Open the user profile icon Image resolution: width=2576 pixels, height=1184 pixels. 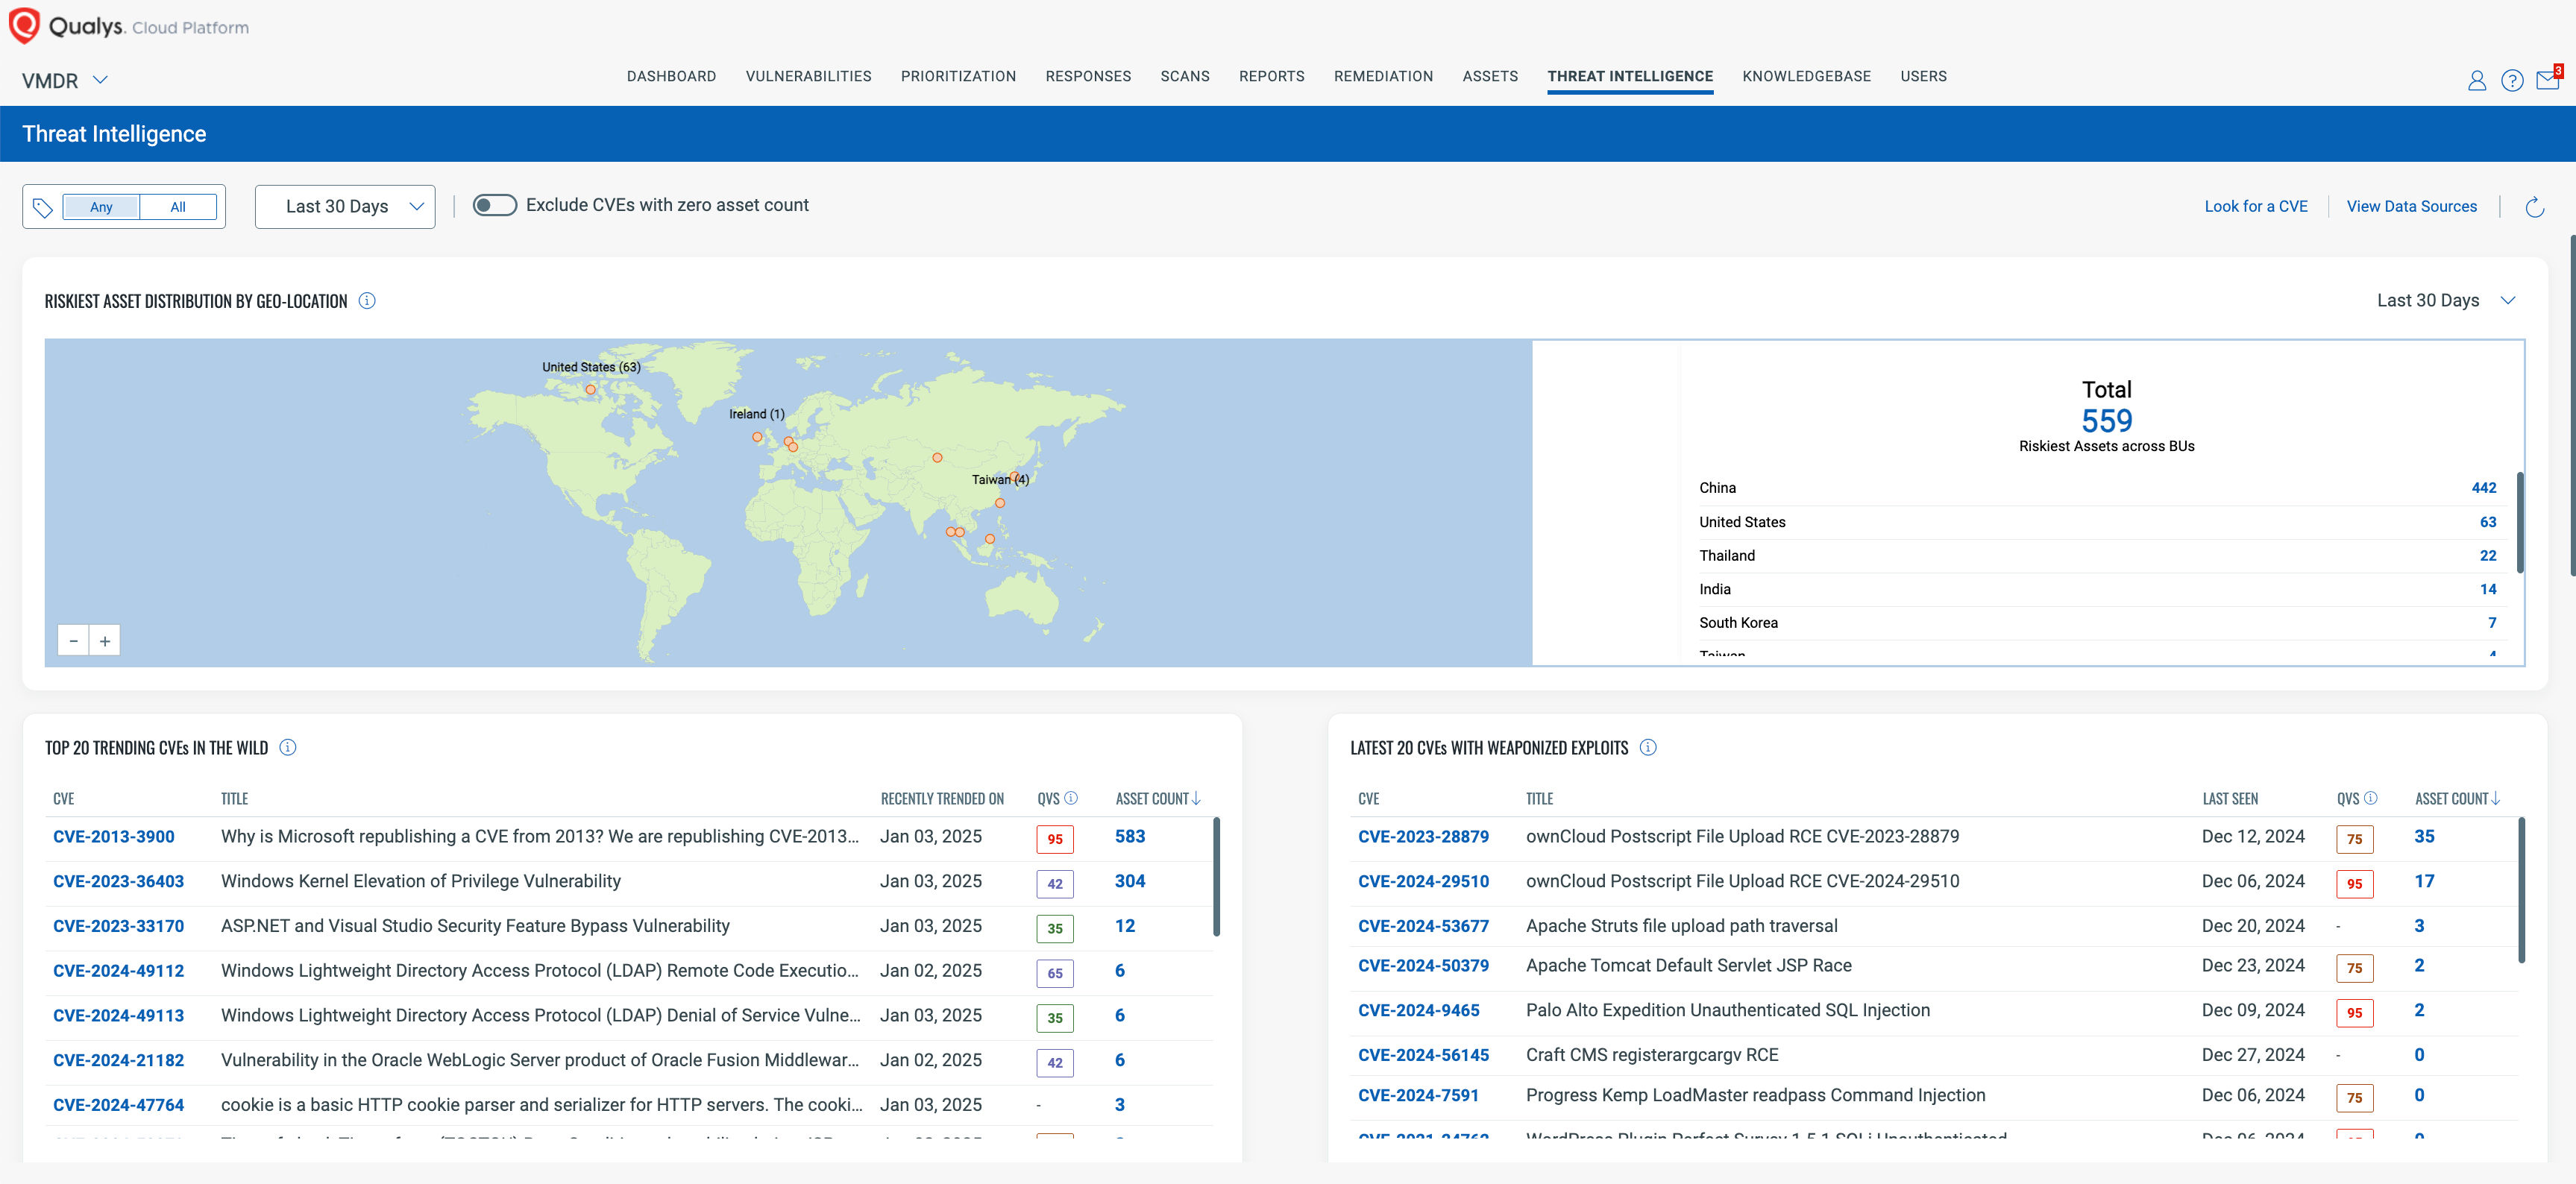pos(2476,81)
